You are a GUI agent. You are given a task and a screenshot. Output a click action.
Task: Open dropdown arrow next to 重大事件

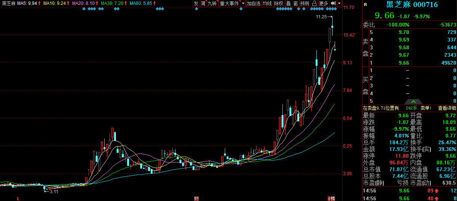tap(243, 3)
